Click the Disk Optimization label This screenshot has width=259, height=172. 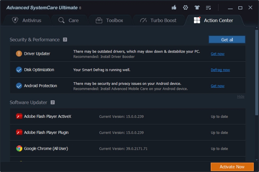(x=39, y=70)
